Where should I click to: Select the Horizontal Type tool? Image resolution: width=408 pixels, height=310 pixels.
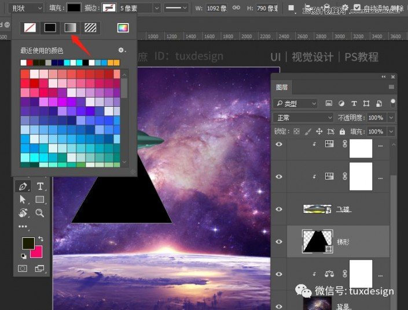40,186
